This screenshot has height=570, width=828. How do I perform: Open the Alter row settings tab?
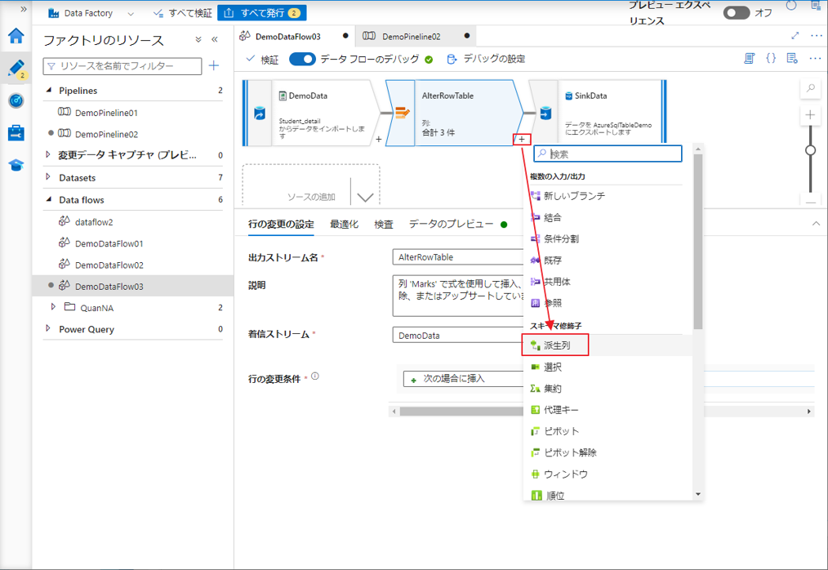click(281, 224)
